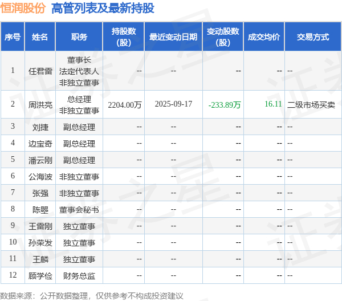342x301 pixels.
Task: Click the 董事会秘书 position cell
Action: click(x=79, y=210)
